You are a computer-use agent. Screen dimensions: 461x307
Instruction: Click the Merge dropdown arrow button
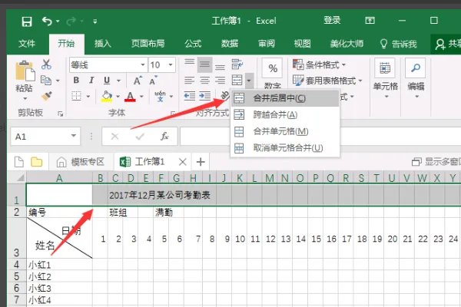click(249, 81)
